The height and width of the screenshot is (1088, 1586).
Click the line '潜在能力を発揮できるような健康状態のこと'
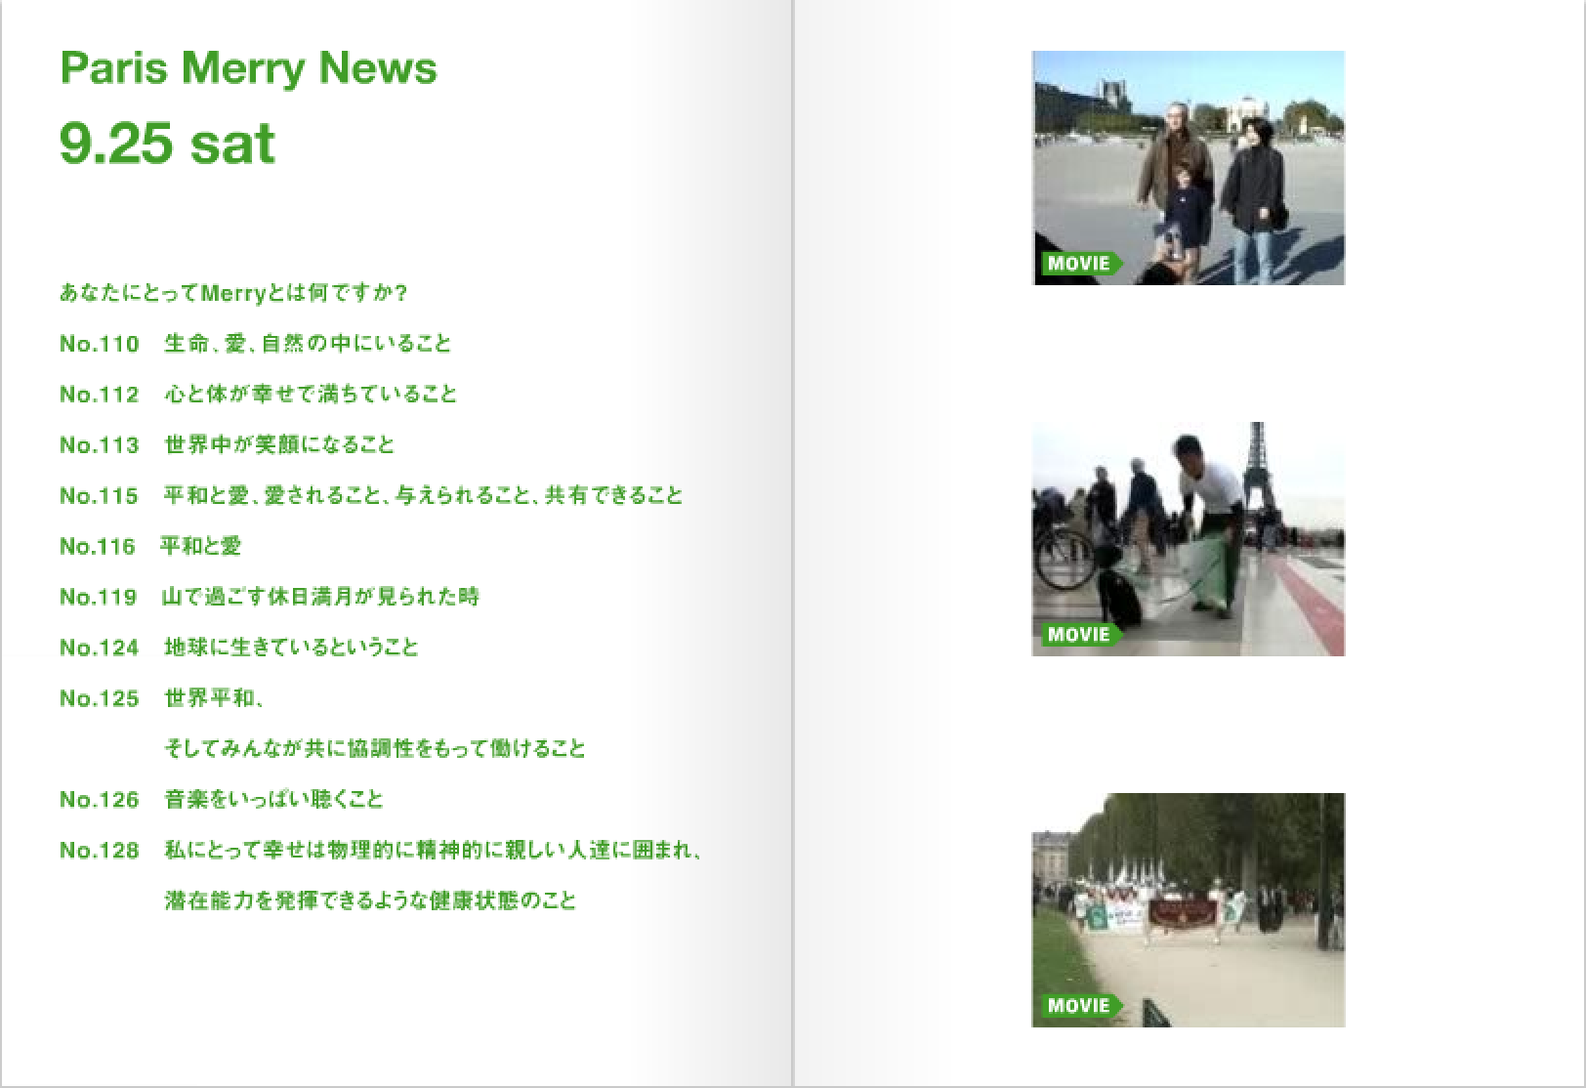click(371, 902)
